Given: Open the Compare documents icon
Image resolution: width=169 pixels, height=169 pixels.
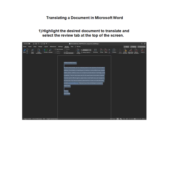Looking at the screenshot, I should 114,51.
